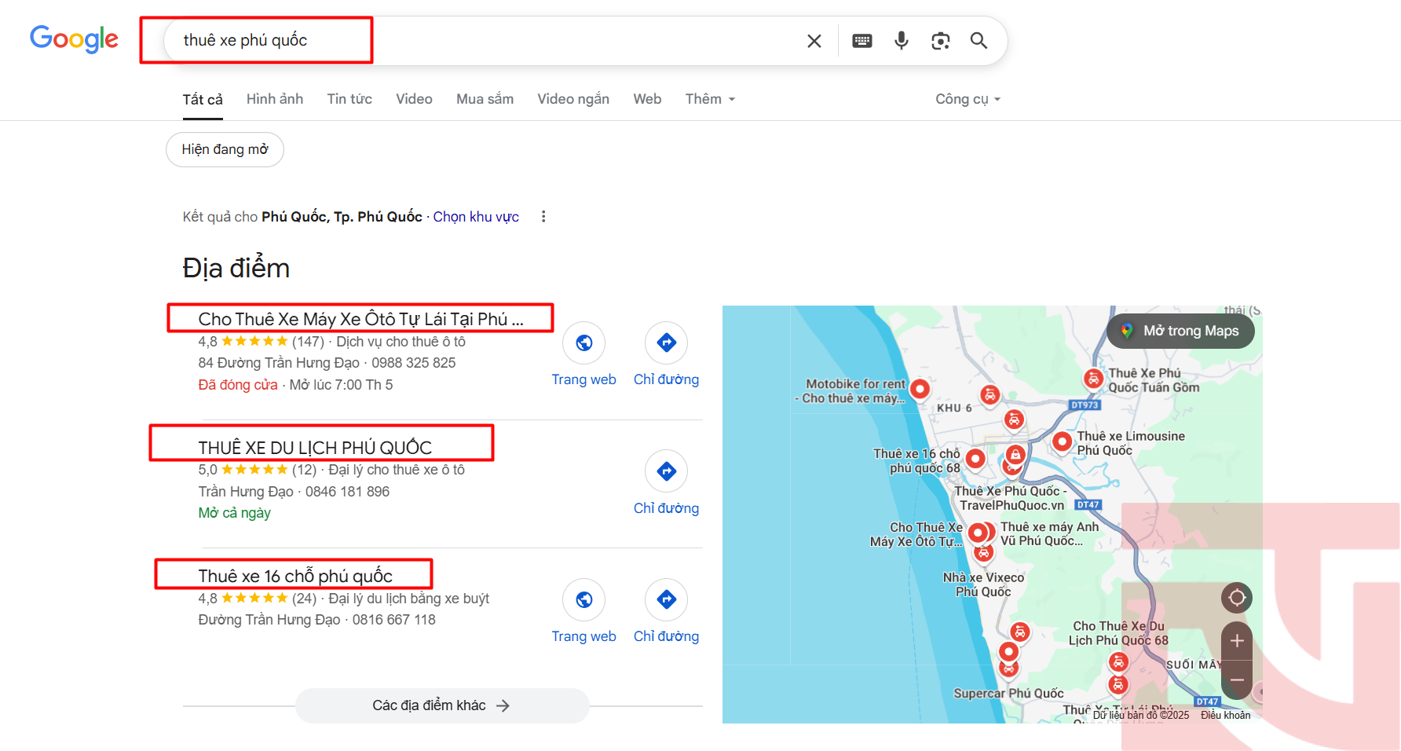The image size is (1401, 751).
Task: Click the Mở trong Maps button
Action: tap(1180, 331)
